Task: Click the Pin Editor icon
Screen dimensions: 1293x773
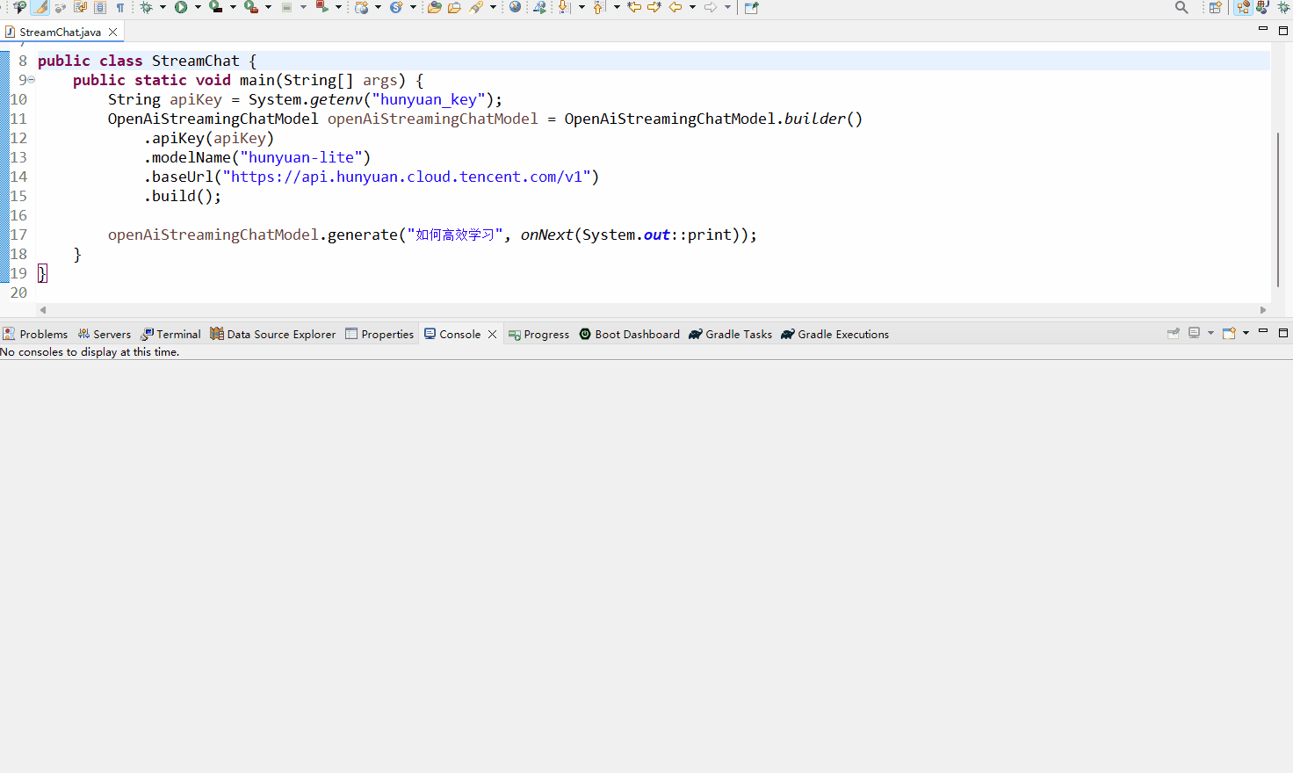Action: pyautogui.click(x=751, y=7)
